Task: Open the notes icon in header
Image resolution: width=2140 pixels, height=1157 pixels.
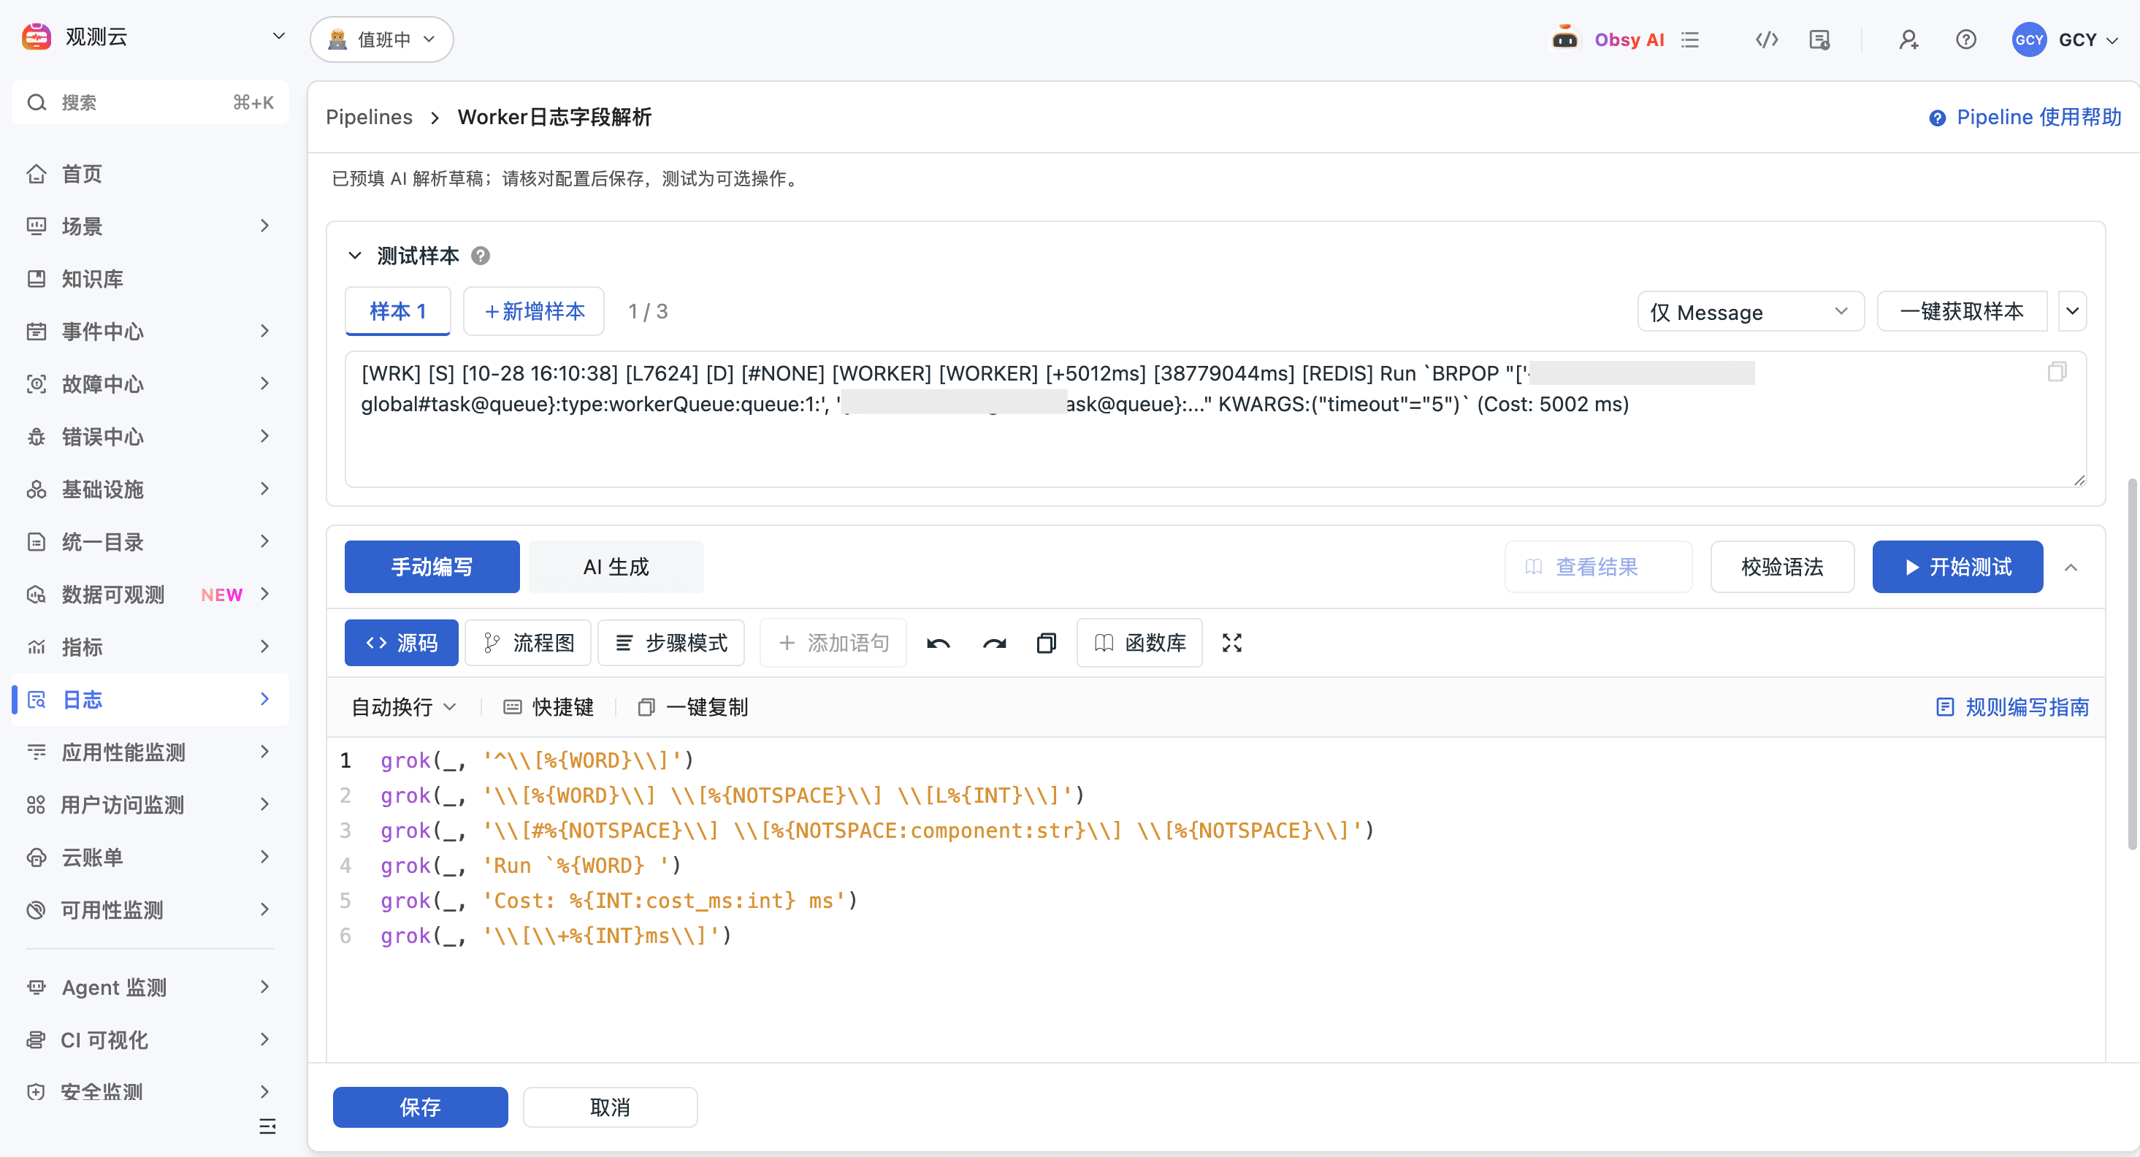Action: tap(1819, 39)
